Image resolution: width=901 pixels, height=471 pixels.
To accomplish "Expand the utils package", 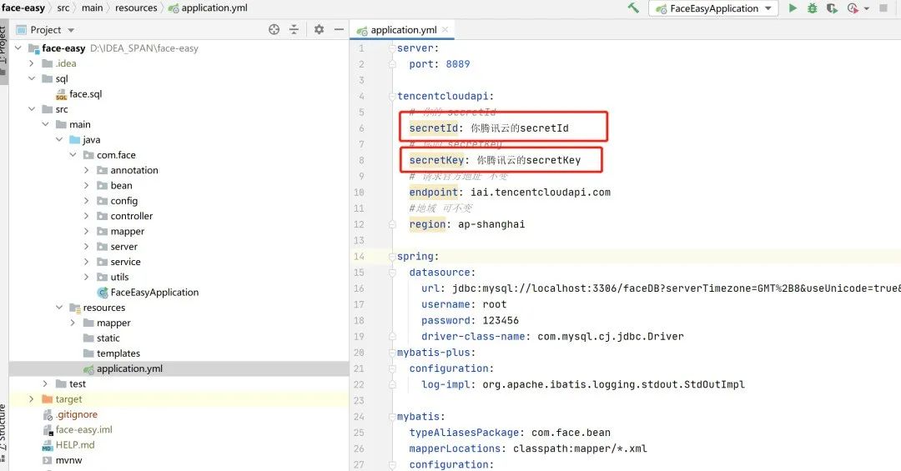I will pos(86,277).
